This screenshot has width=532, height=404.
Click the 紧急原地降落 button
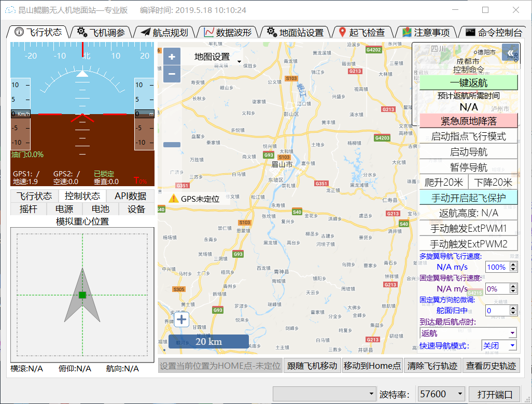(x=468, y=121)
